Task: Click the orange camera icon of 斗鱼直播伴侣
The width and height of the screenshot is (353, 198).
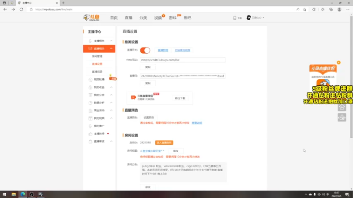Action: point(133,97)
